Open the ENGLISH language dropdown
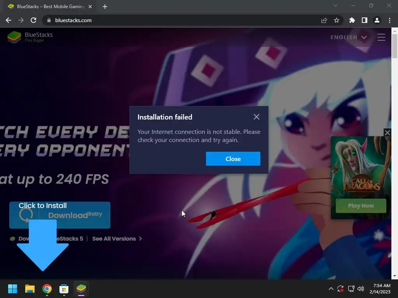This screenshot has width=398, height=298. 349,37
